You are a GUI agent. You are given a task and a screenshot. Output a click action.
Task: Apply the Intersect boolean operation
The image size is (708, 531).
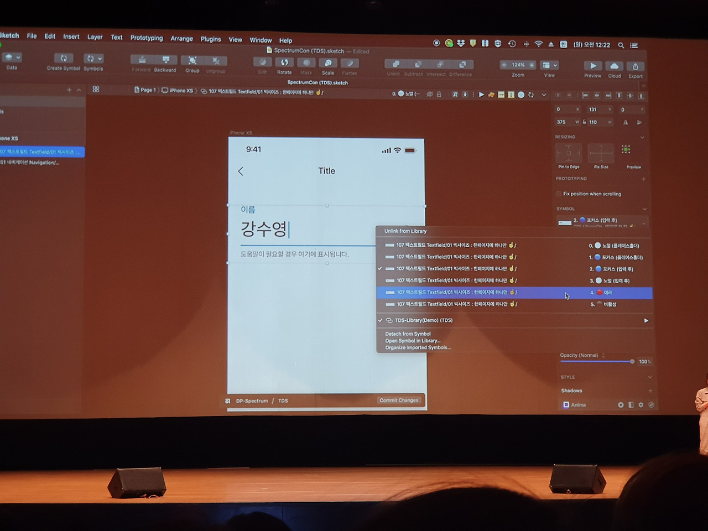tap(440, 65)
